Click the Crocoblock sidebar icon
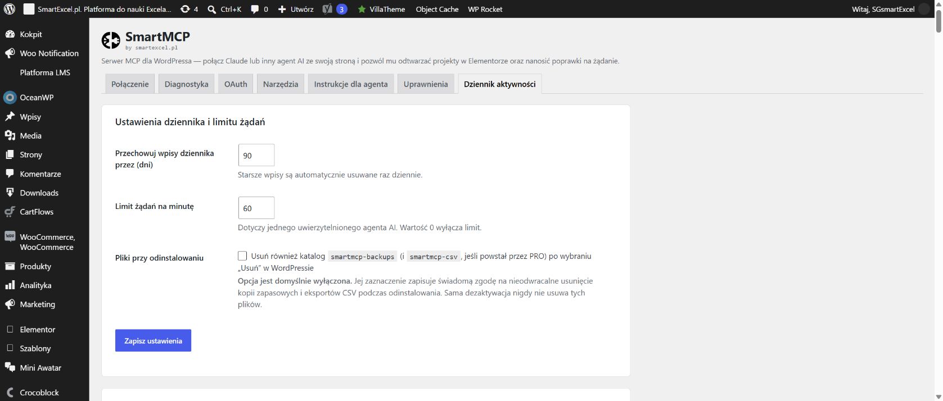 pos(10,393)
